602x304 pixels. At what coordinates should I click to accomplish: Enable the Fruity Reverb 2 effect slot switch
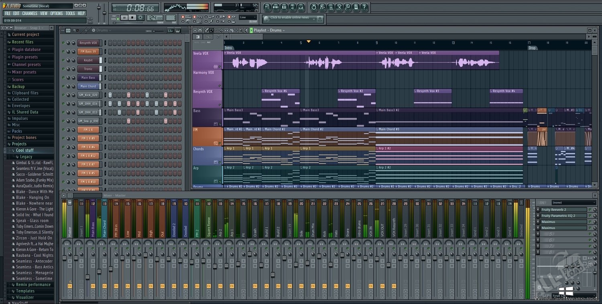pyautogui.click(x=590, y=210)
